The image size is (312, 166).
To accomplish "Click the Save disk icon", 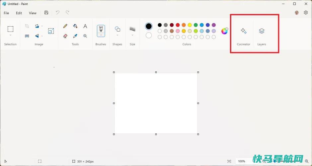I will [46, 13].
